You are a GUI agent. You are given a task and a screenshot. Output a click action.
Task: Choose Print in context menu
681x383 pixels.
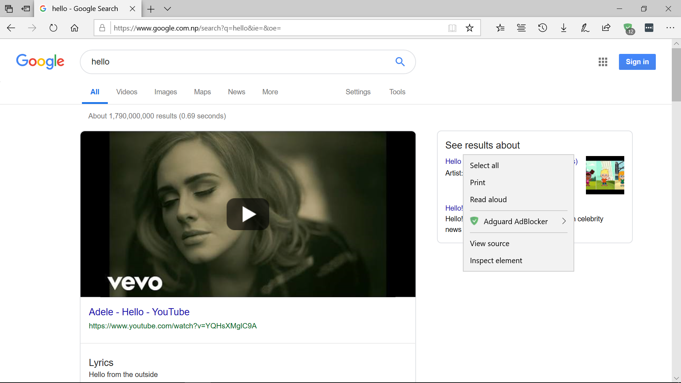tap(519, 183)
